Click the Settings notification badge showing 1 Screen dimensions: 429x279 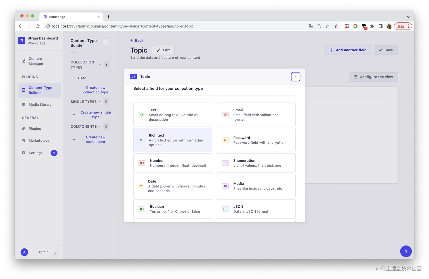click(54, 153)
